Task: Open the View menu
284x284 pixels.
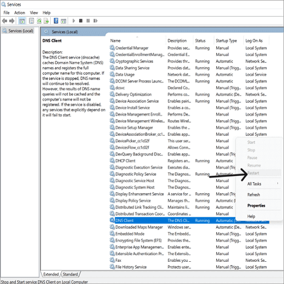Action: tap(34, 13)
